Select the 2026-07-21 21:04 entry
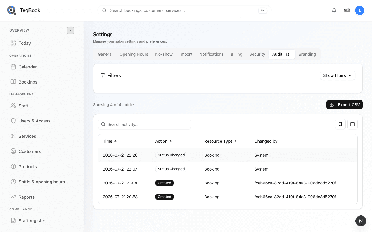Image resolution: width=372 pixels, height=232 pixels. point(228,183)
